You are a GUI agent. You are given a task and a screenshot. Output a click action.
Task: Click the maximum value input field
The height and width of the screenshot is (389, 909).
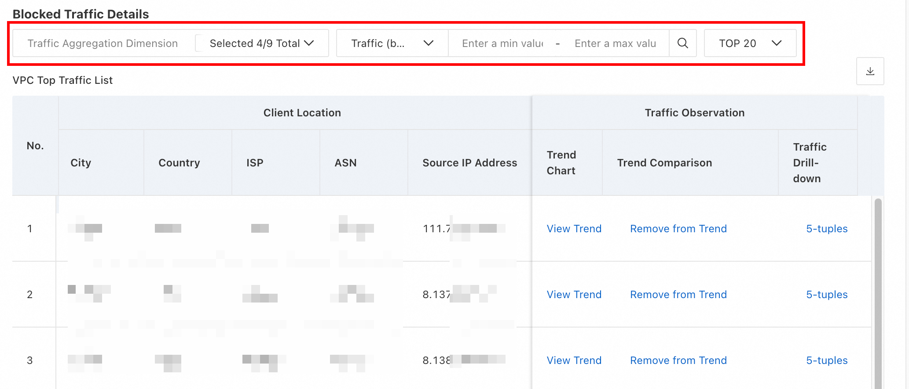click(615, 43)
